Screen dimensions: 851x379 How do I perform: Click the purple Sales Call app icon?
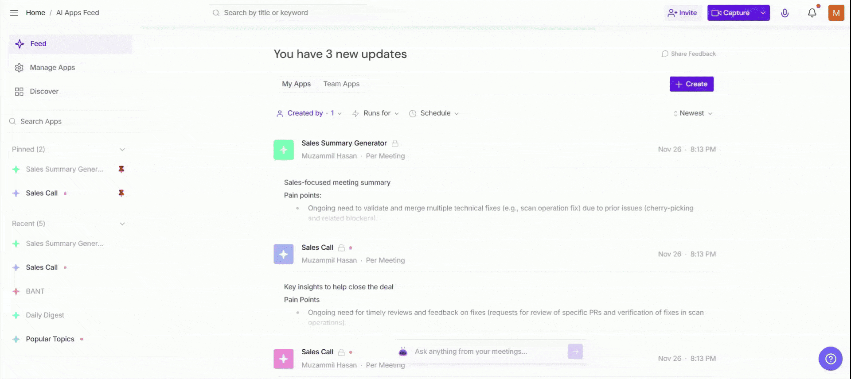(x=283, y=254)
